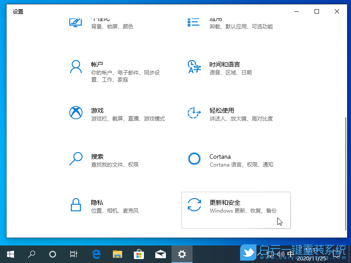Viewport: 351px width, 263px height.
Task: Select the 时间和语言 settings icon
Action: [194, 67]
